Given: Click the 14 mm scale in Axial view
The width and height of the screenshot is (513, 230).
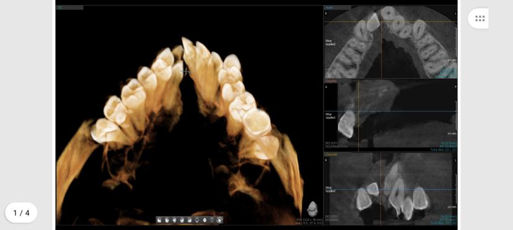Looking at the screenshot, I should 452,60.
